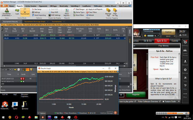Click the colored hand matrix icon
This screenshot has width=193, height=120.
pos(24,70)
